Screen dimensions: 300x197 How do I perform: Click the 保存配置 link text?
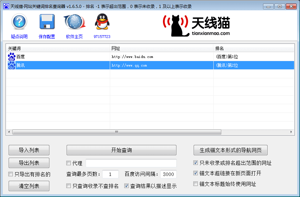pyautogui.click(x=47, y=37)
